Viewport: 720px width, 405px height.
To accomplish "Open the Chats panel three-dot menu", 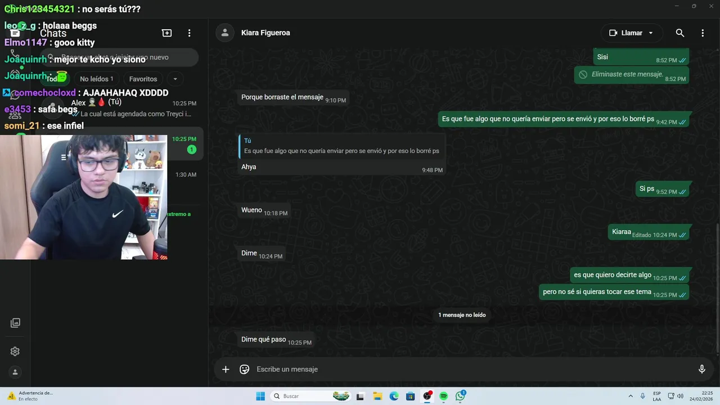I will [190, 33].
